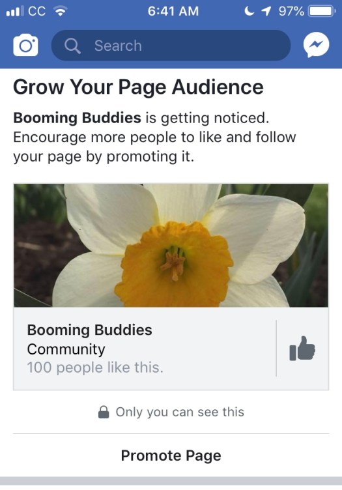This screenshot has width=342, height=490.
Task: Tap Only you can see this notice
Action: tap(180, 412)
